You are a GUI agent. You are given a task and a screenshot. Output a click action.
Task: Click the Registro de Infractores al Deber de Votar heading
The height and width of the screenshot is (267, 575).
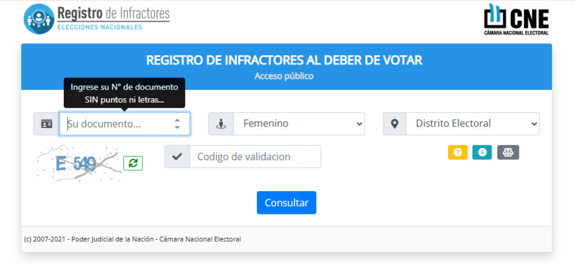pos(284,60)
